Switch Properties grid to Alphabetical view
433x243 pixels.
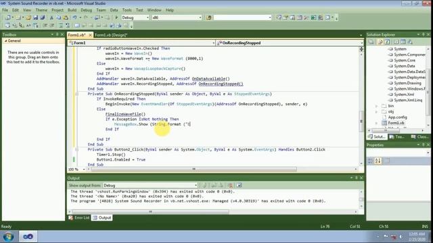[378, 161]
